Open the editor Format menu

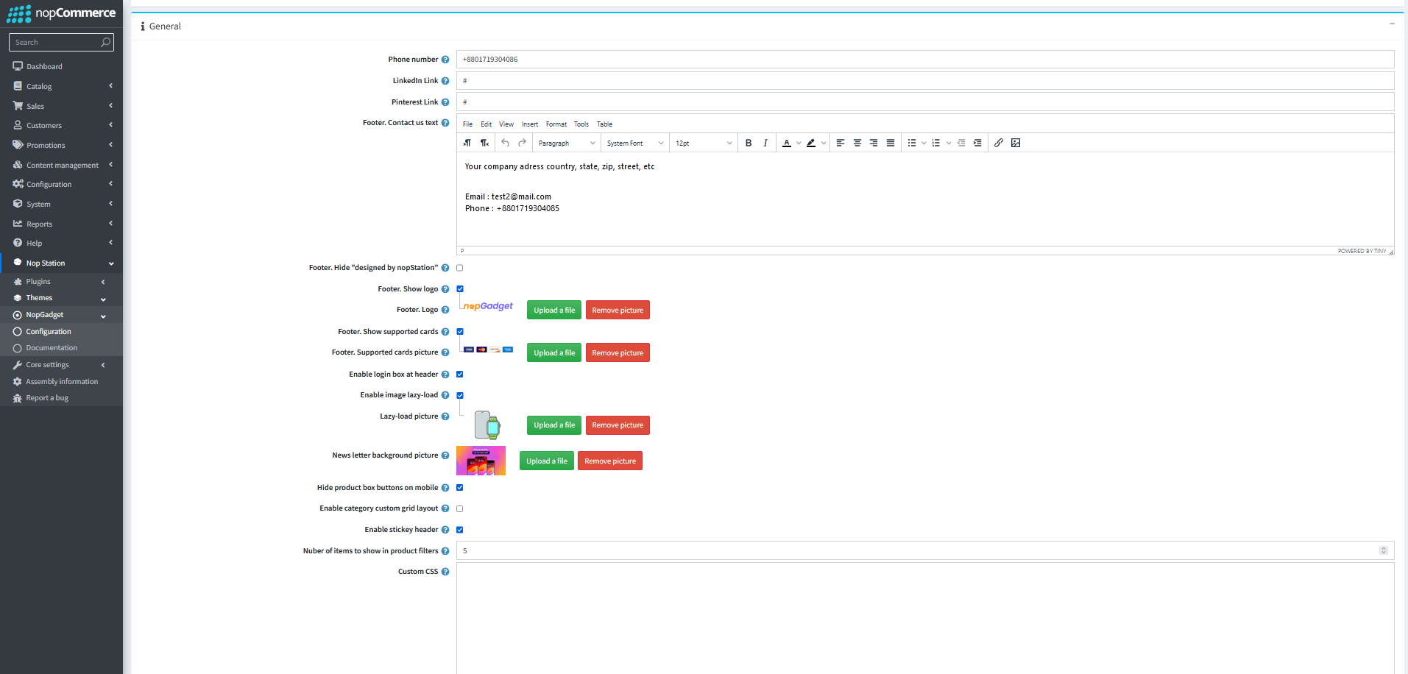(556, 124)
